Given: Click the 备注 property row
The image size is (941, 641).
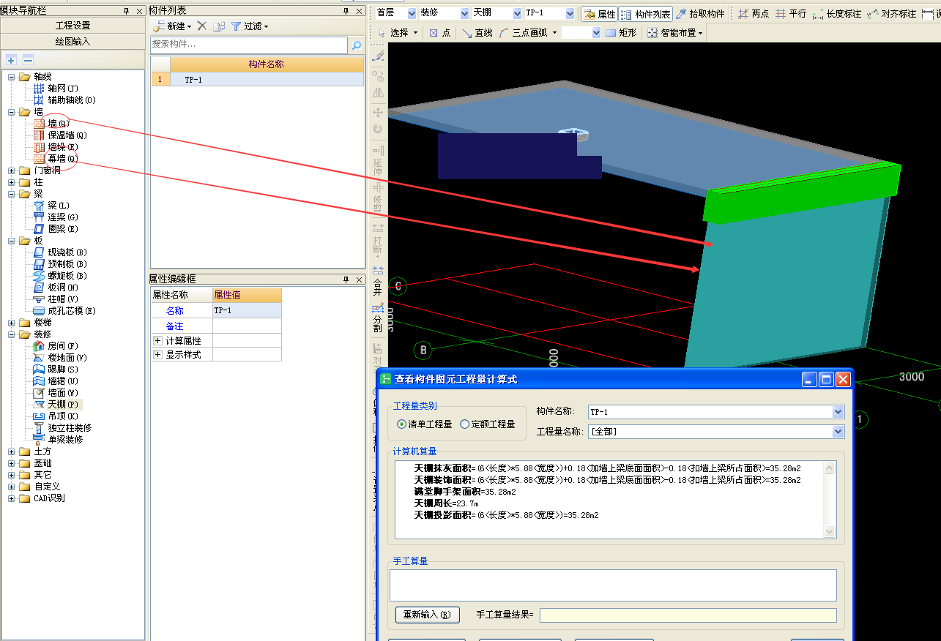Looking at the screenshot, I should point(215,326).
